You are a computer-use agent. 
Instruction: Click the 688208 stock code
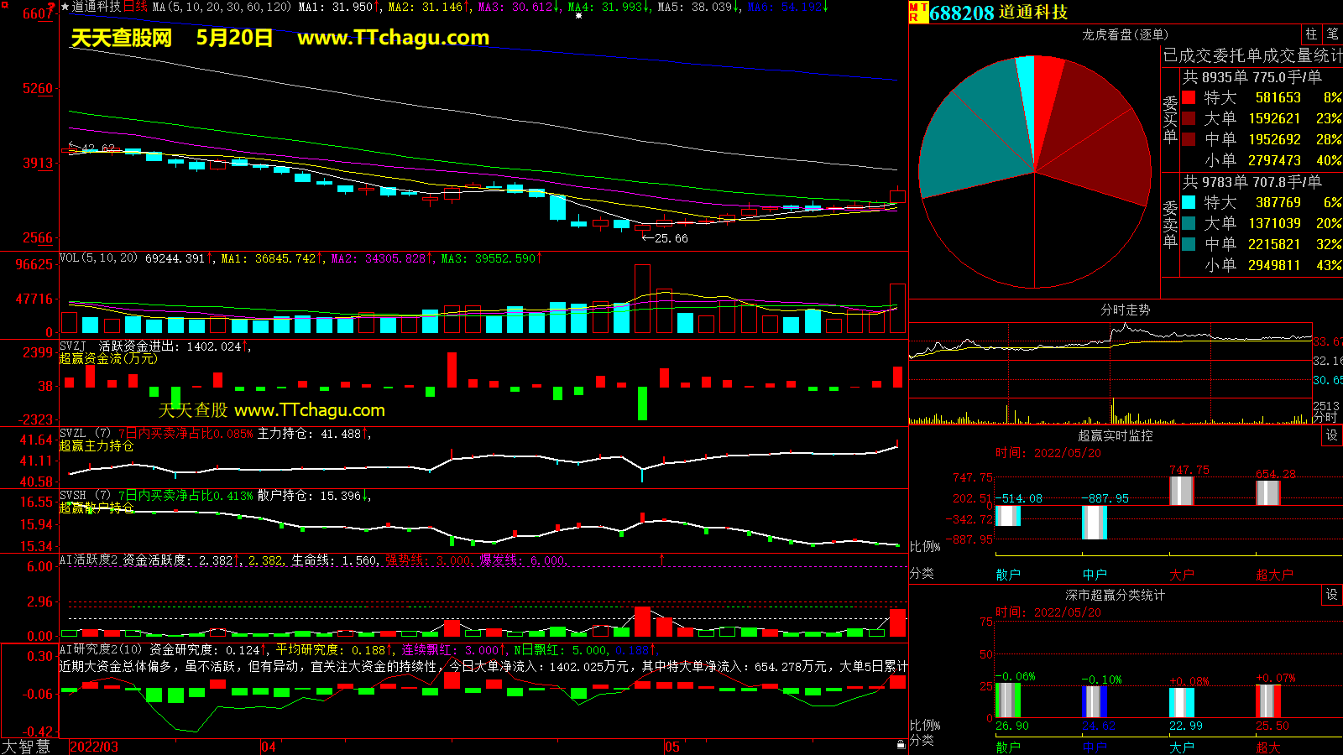[961, 13]
